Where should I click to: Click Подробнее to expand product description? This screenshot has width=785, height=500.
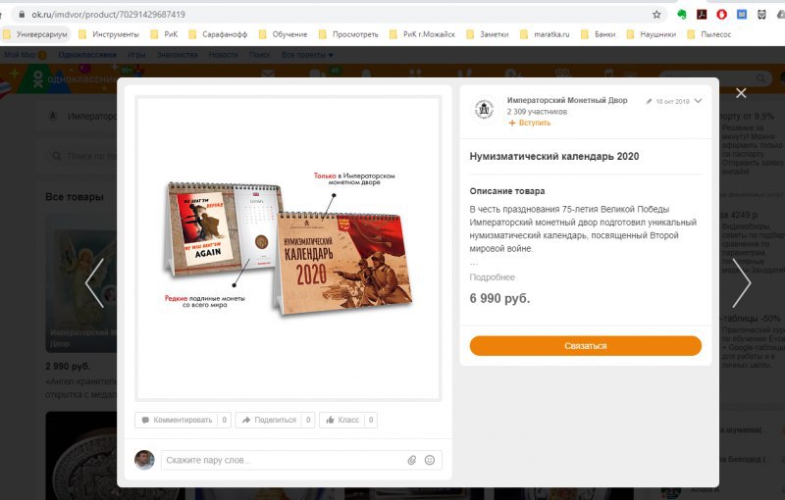point(493,277)
